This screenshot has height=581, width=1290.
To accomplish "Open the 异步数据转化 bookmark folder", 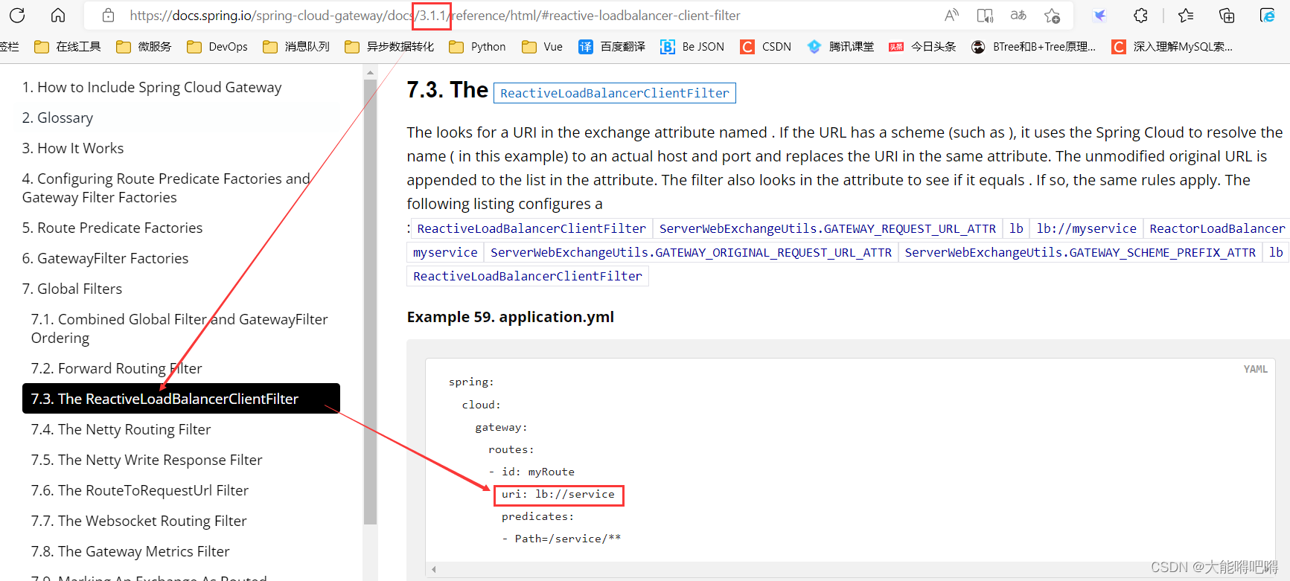I will pyautogui.click(x=389, y=46).
